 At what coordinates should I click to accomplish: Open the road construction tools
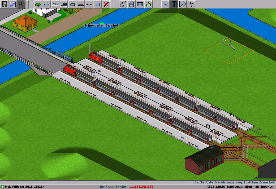coord(72,4)
